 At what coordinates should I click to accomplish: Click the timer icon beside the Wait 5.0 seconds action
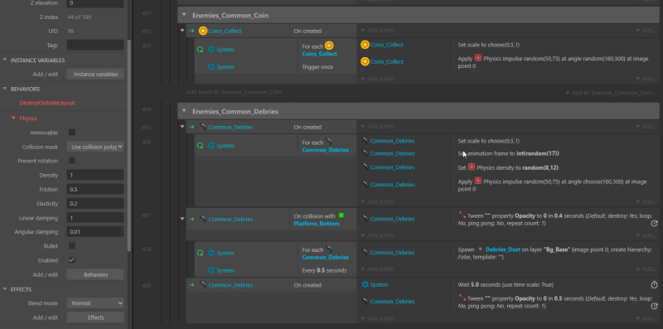654,284
